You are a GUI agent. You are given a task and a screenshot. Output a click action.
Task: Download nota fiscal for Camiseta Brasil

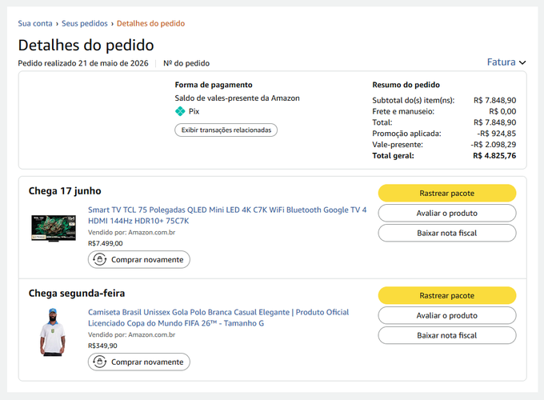[447, 335]
